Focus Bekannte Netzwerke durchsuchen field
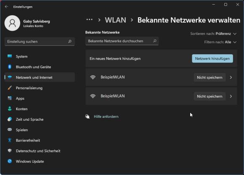The height and width of the screenshot is (175, 244). [122, 41]
